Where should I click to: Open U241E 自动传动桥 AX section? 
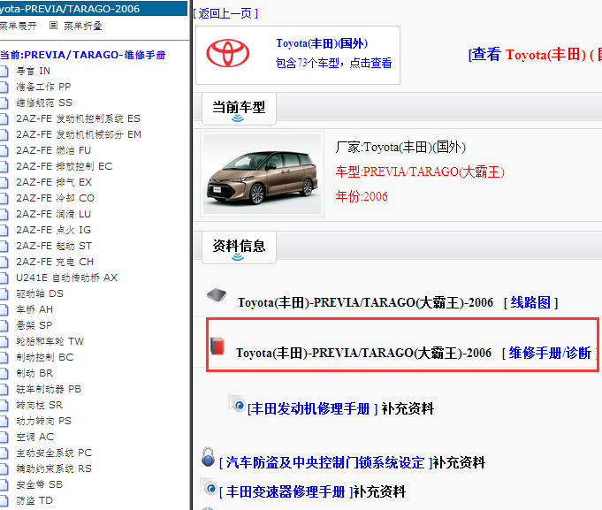coord(67,278)
